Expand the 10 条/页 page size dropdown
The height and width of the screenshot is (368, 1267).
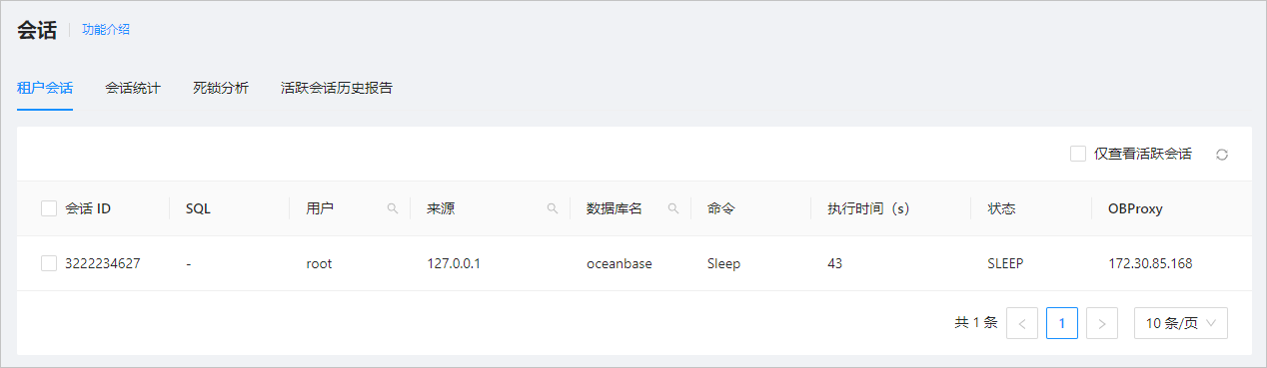[1181, 323]
